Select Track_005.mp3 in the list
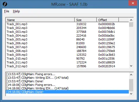 click(x=17, y=39)
